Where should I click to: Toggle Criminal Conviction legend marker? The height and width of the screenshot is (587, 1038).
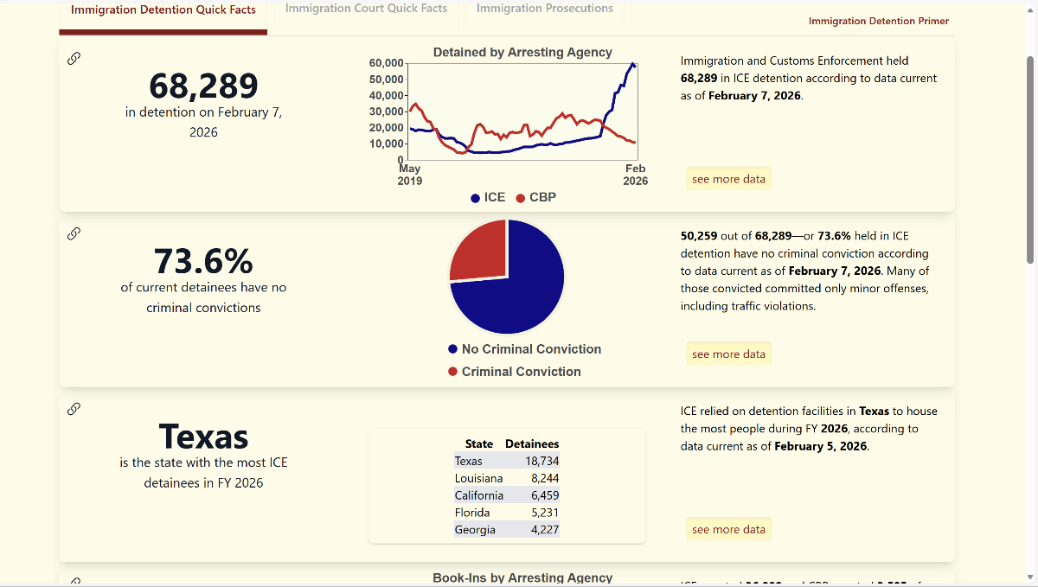coord(453,372)
